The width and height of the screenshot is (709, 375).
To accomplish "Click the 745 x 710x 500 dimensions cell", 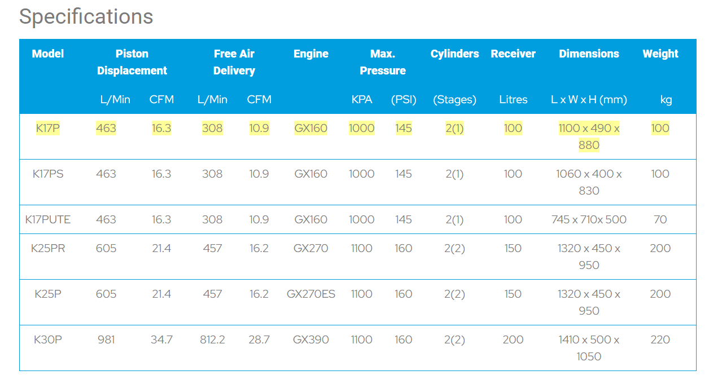I will (x=589, y=219).
